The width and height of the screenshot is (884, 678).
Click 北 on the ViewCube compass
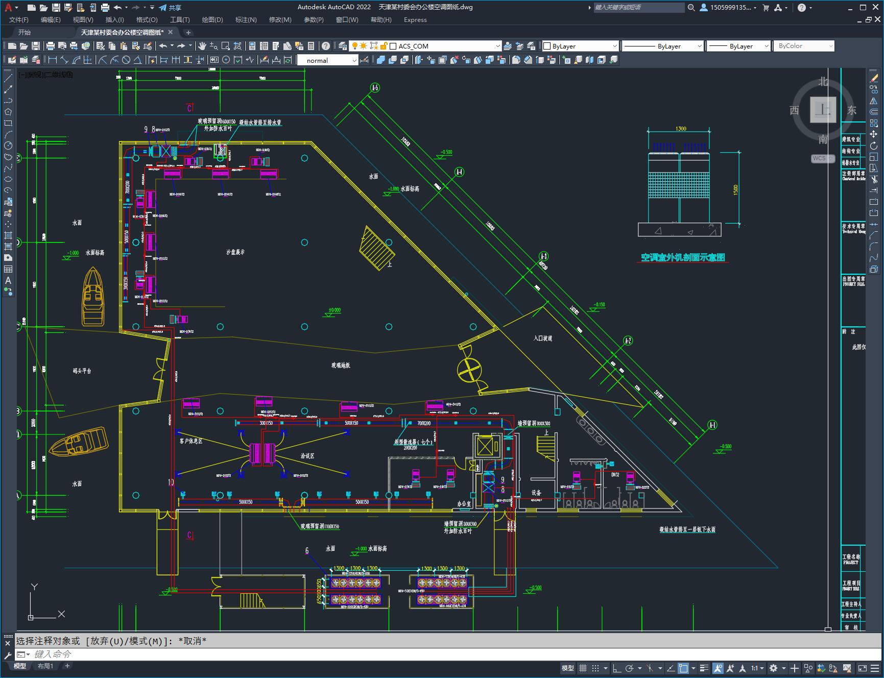823,82
